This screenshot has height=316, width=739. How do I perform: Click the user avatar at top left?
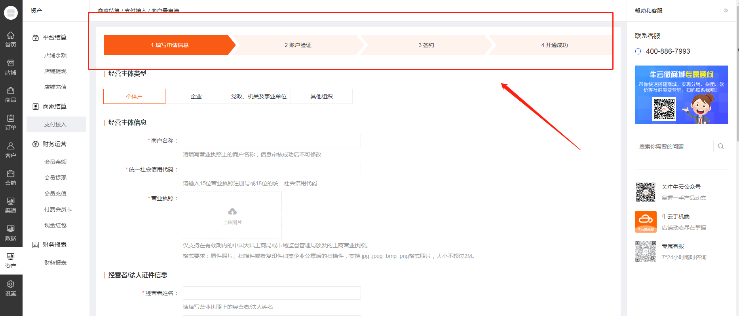pyautogui.click(x=11, y=13)
